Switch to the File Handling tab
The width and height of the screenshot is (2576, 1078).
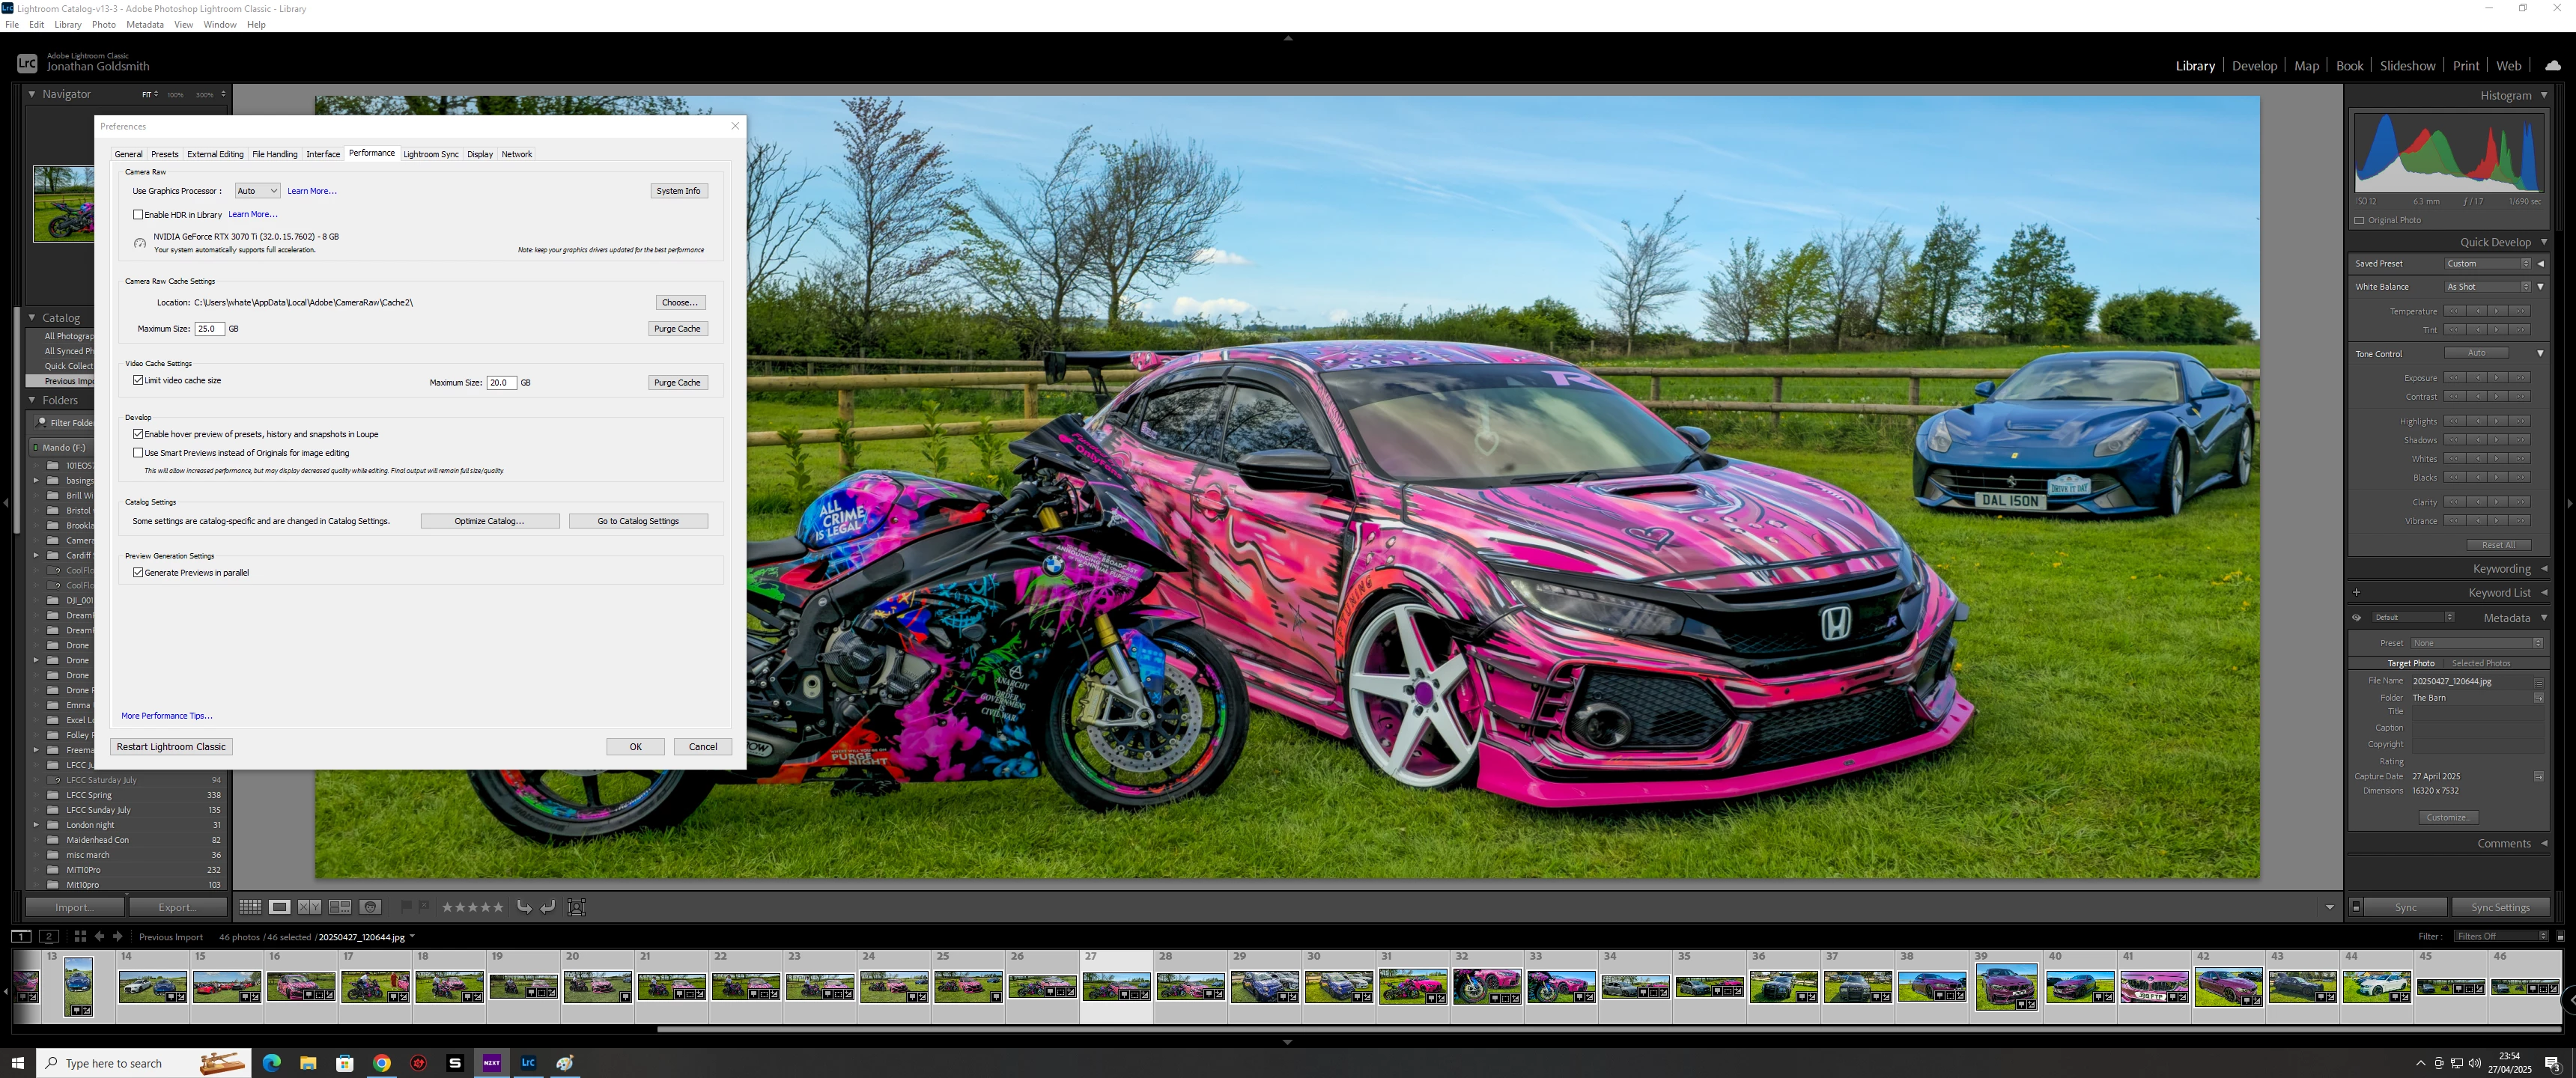click(x=274, y=154)
